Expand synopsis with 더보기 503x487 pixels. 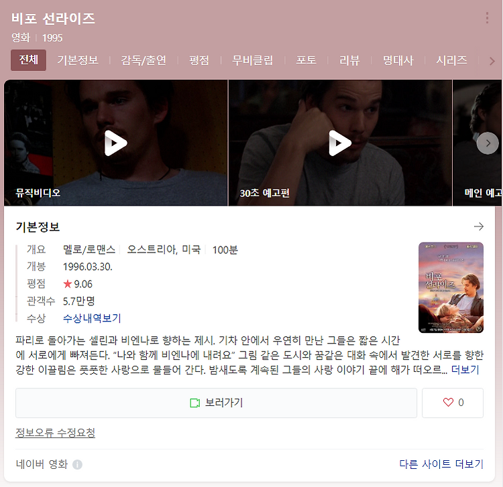pyautogui.click(x=465, y=370)
